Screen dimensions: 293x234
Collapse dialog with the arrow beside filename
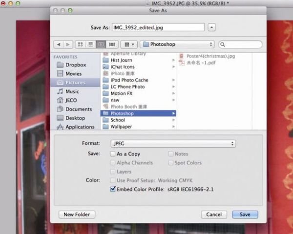[211, 27]
